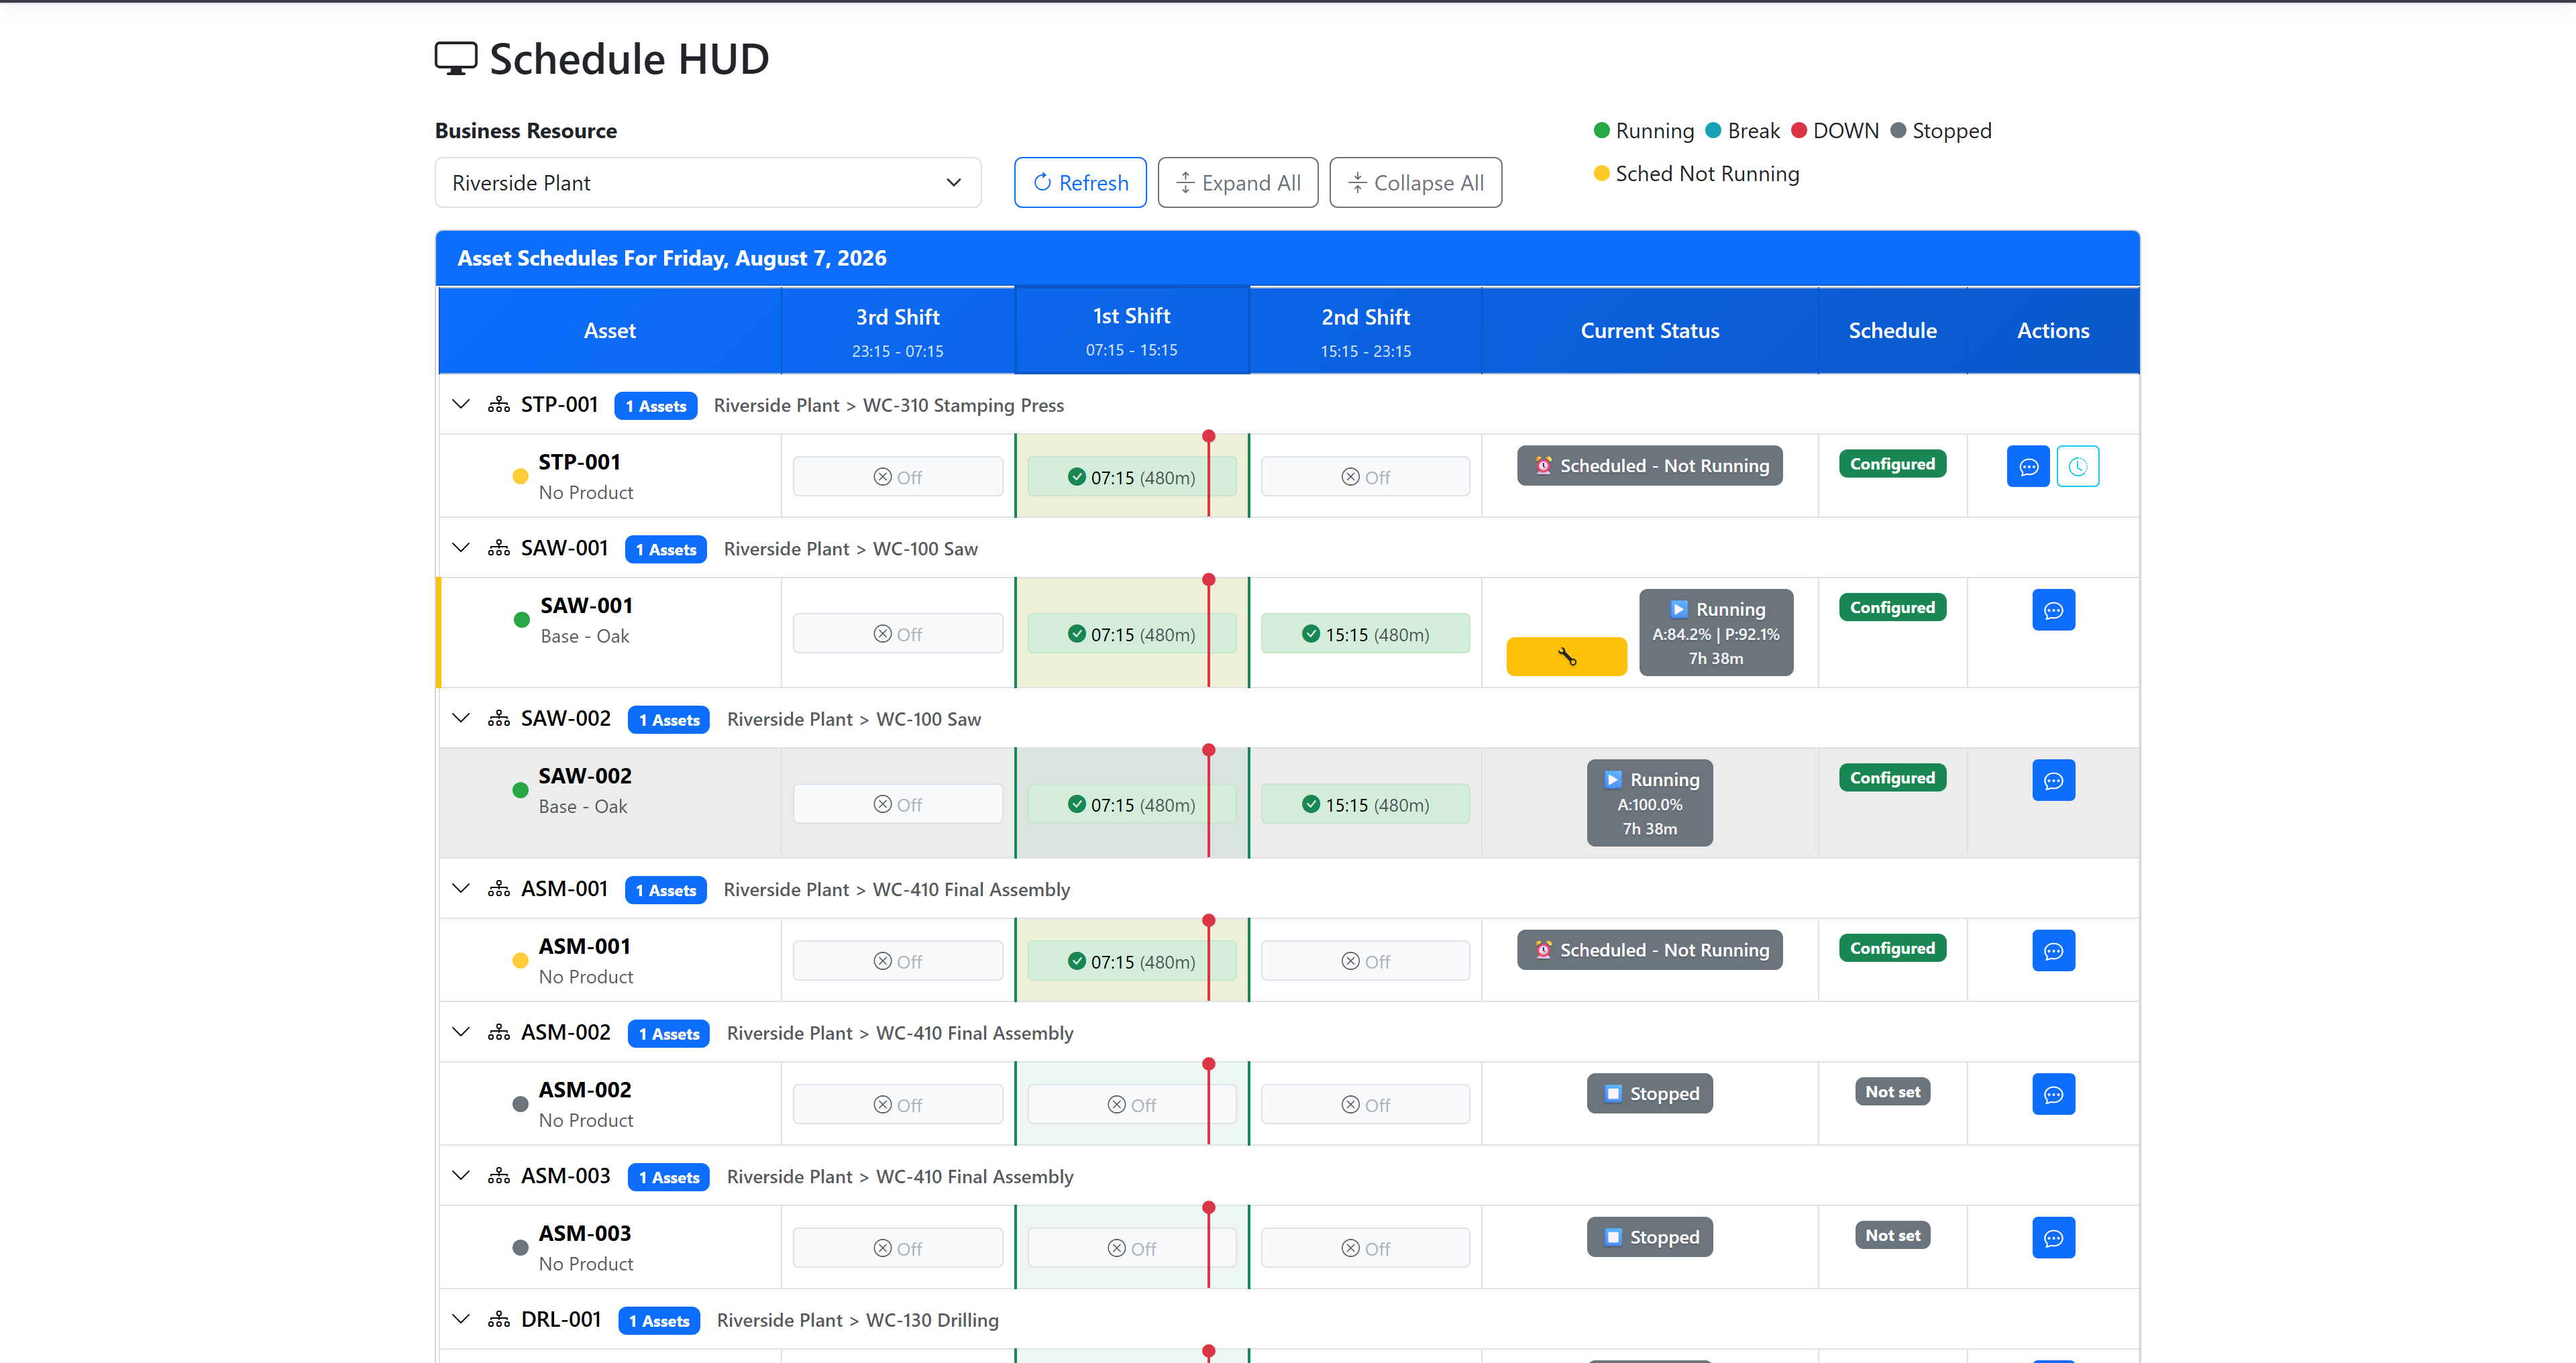Click the 1 Assets badge for DRL-001

[x=659, y=1321]
